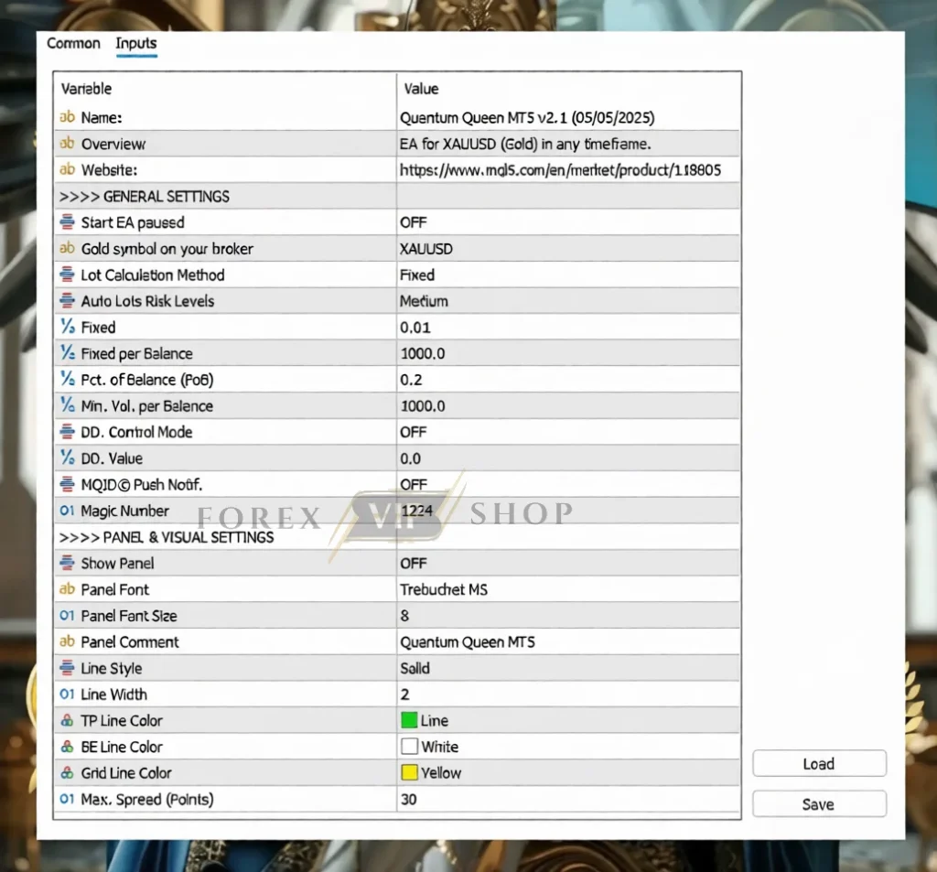This screenshot has width=937, height=872.
Task: Open the Start EA paused OFF value
Action: click(568, 222)
